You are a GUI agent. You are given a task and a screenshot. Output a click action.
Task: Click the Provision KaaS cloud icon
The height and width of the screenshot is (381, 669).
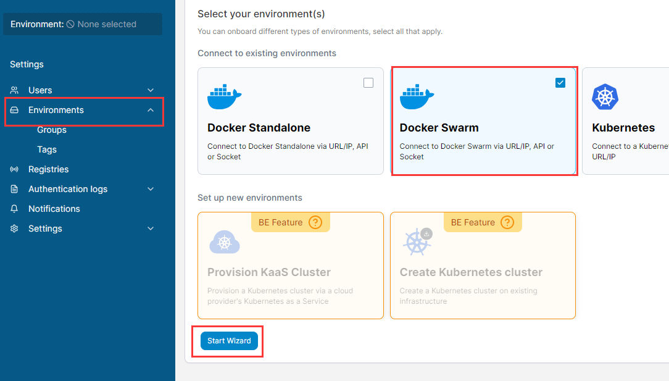coord(225,242)
